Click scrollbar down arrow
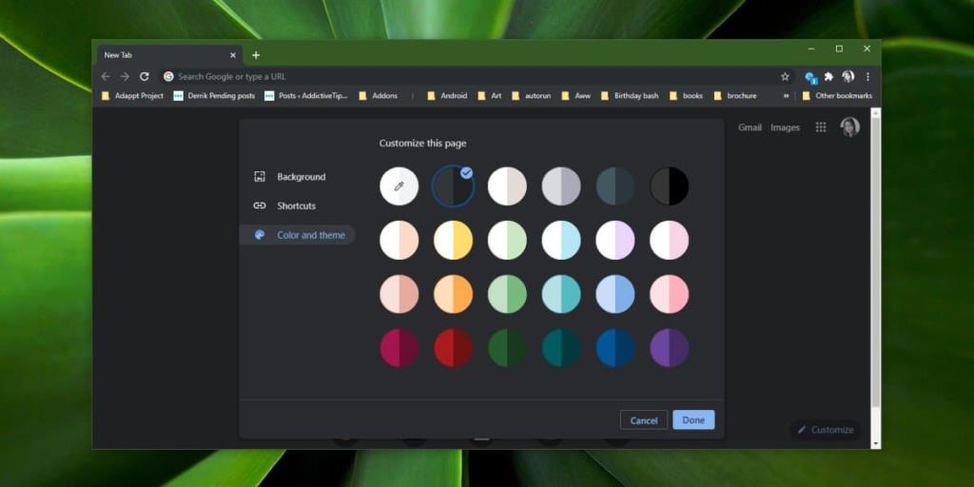 [x=876, y=444]
